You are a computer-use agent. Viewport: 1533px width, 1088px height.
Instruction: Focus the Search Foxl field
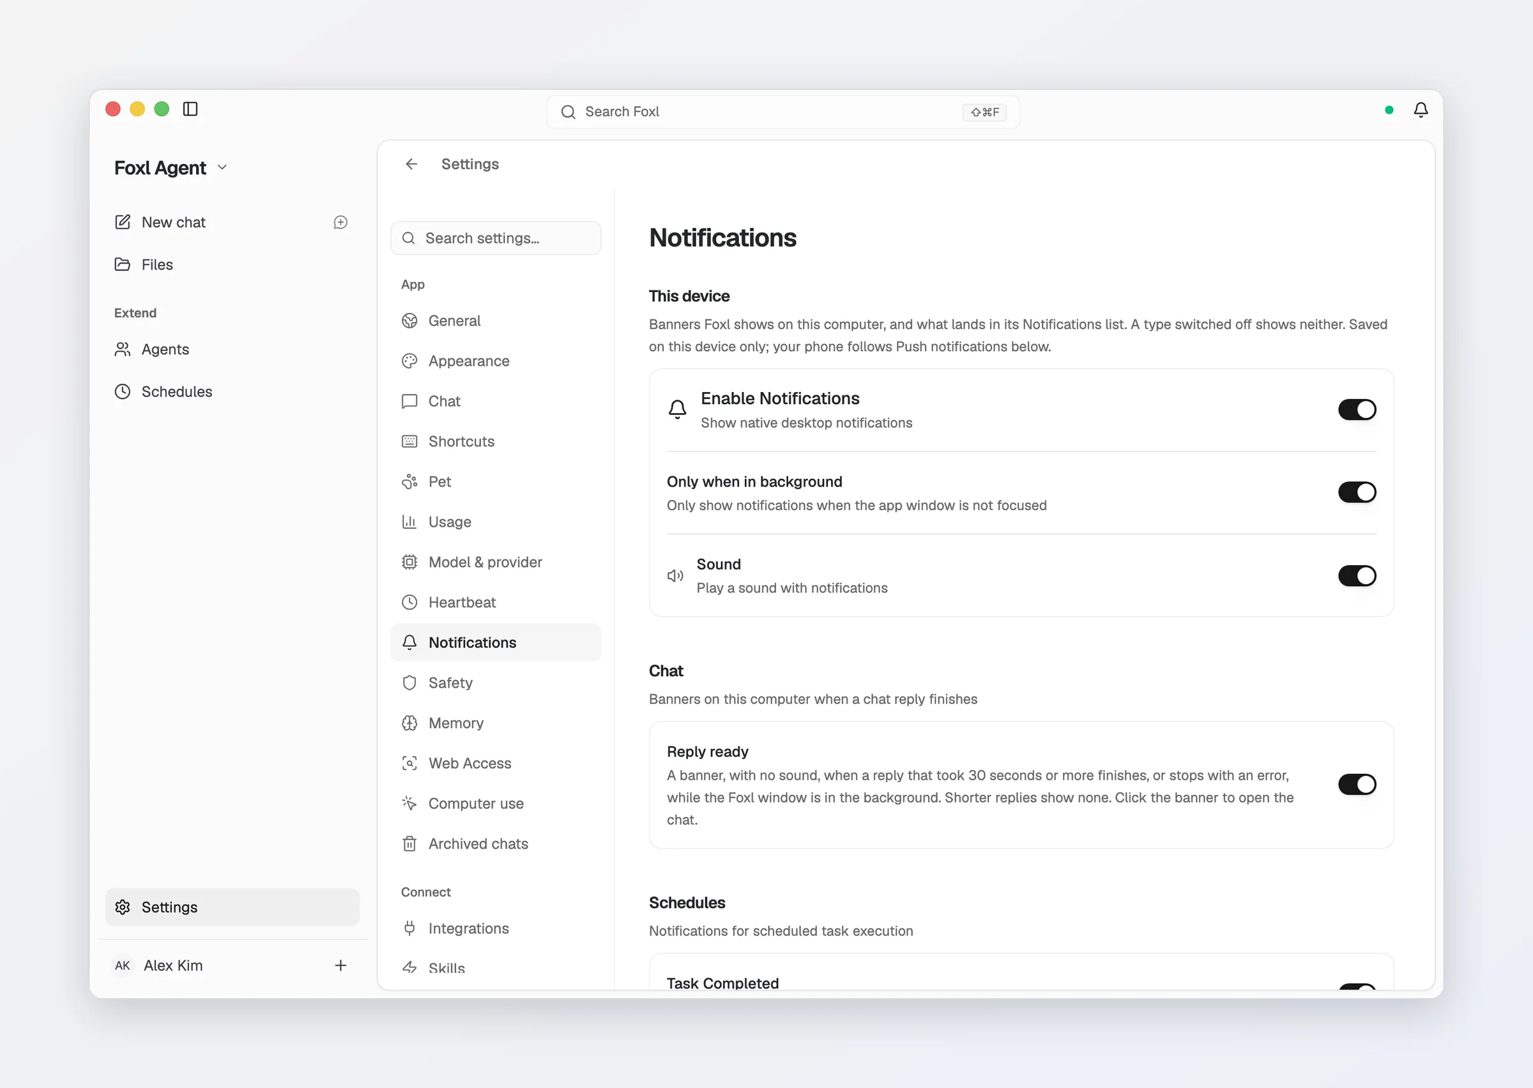pyautogui.click(x=782, y=112)
